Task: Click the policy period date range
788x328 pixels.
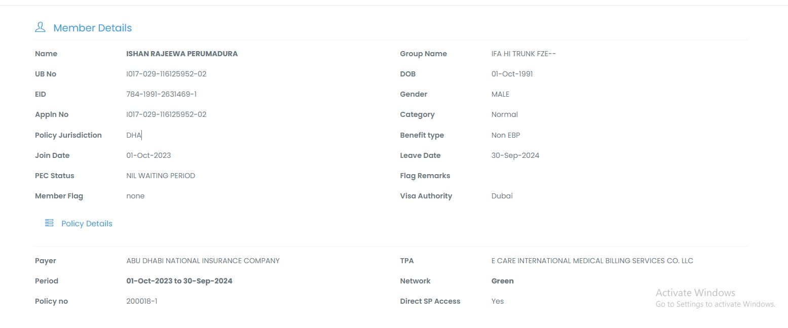Action: [179, 281]
